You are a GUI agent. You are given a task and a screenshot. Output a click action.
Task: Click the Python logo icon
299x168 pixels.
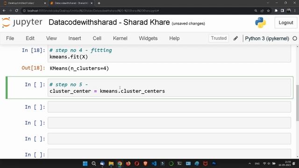(260, 23)
